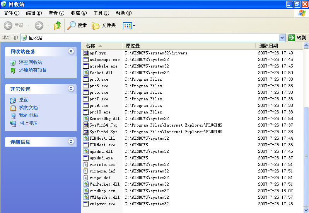The height and width of the screenshot is (213, 309).
Task: Open the 收藏(A) menu
Action: tap(79, 13)
